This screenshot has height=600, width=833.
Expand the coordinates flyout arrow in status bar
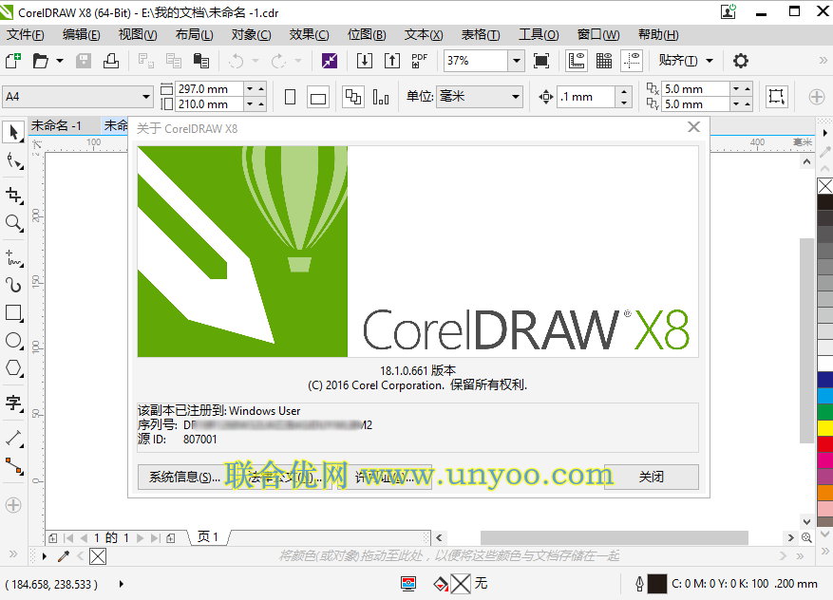(122, 584)
